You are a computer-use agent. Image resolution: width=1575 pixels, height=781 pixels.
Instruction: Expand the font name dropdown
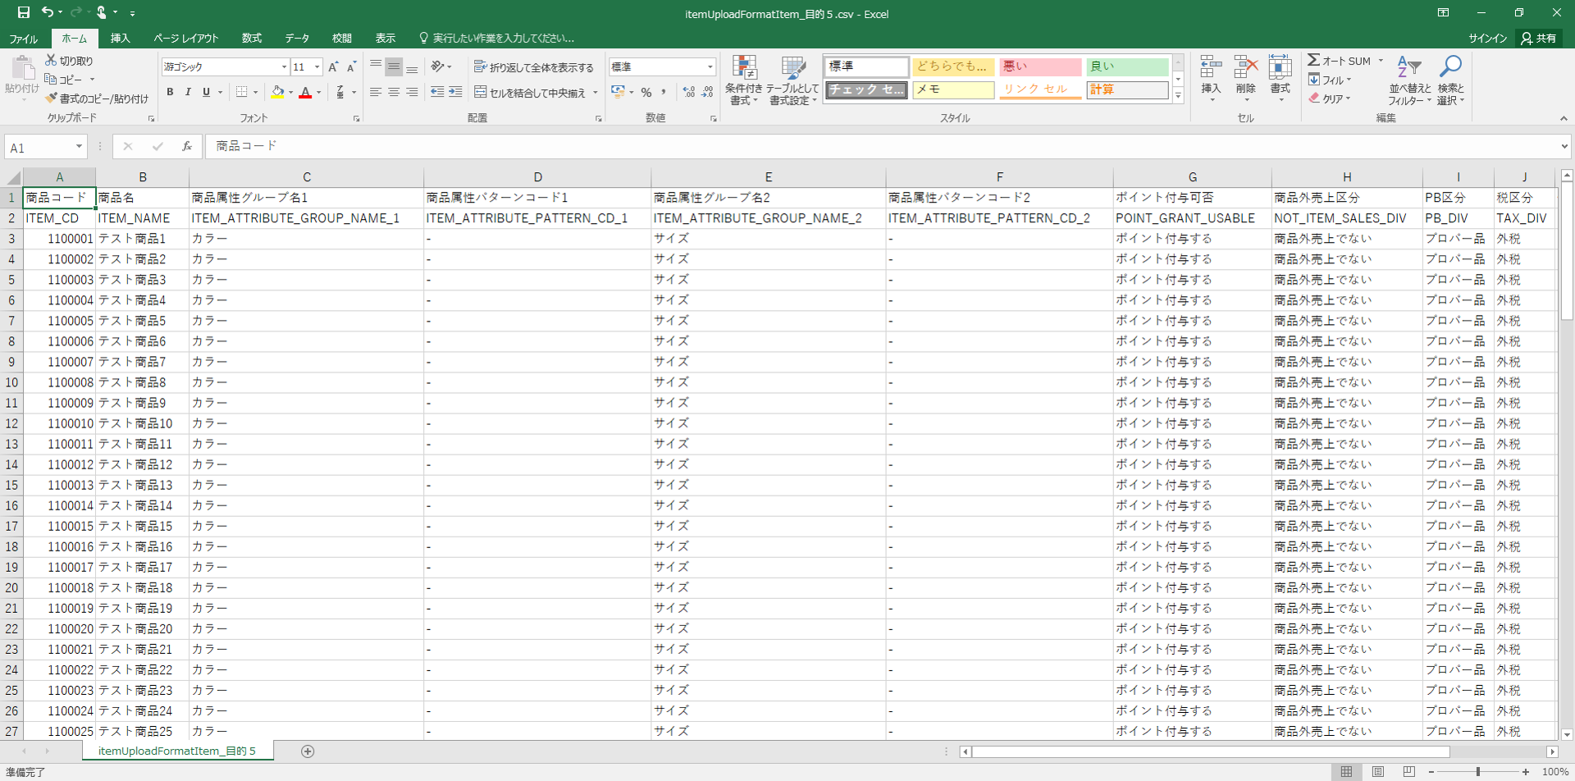284,67
